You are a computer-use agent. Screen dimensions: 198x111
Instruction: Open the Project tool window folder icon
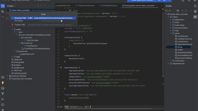pos(3,6)
